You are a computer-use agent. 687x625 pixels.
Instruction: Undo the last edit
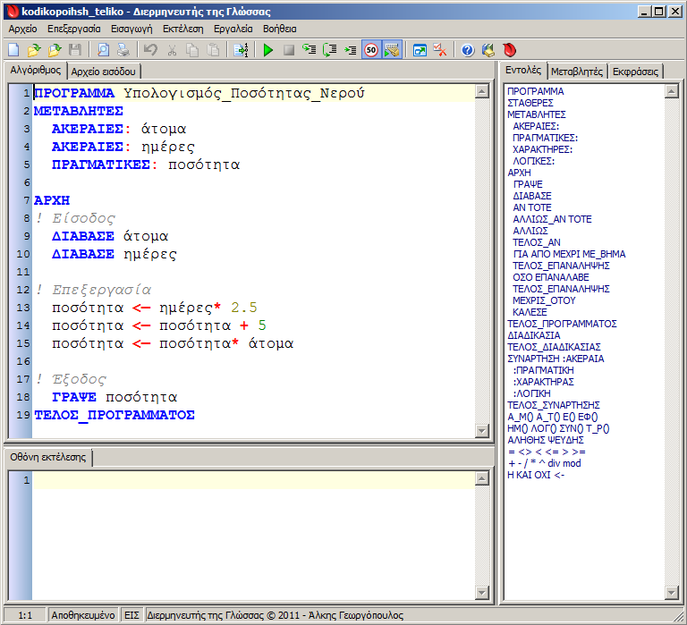pos(150,50)
